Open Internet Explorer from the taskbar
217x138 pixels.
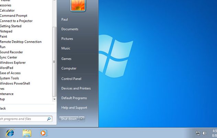pyautogui.click(x=10, y=133)
